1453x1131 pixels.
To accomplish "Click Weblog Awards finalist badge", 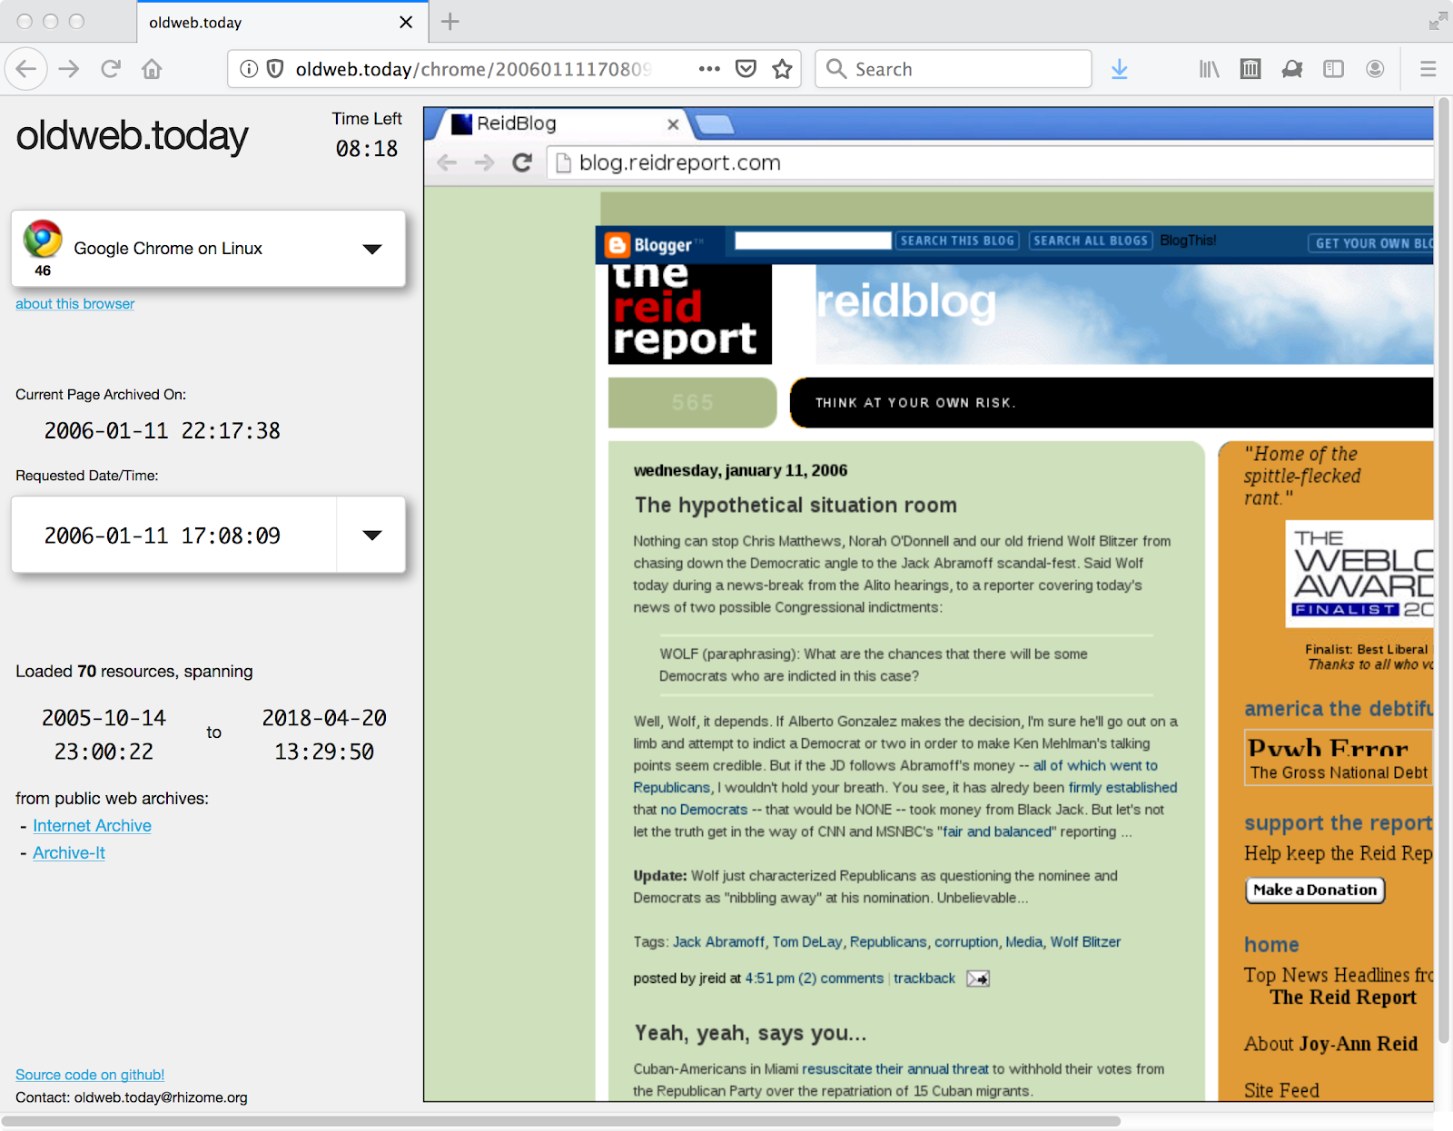I will [1359, 574].
